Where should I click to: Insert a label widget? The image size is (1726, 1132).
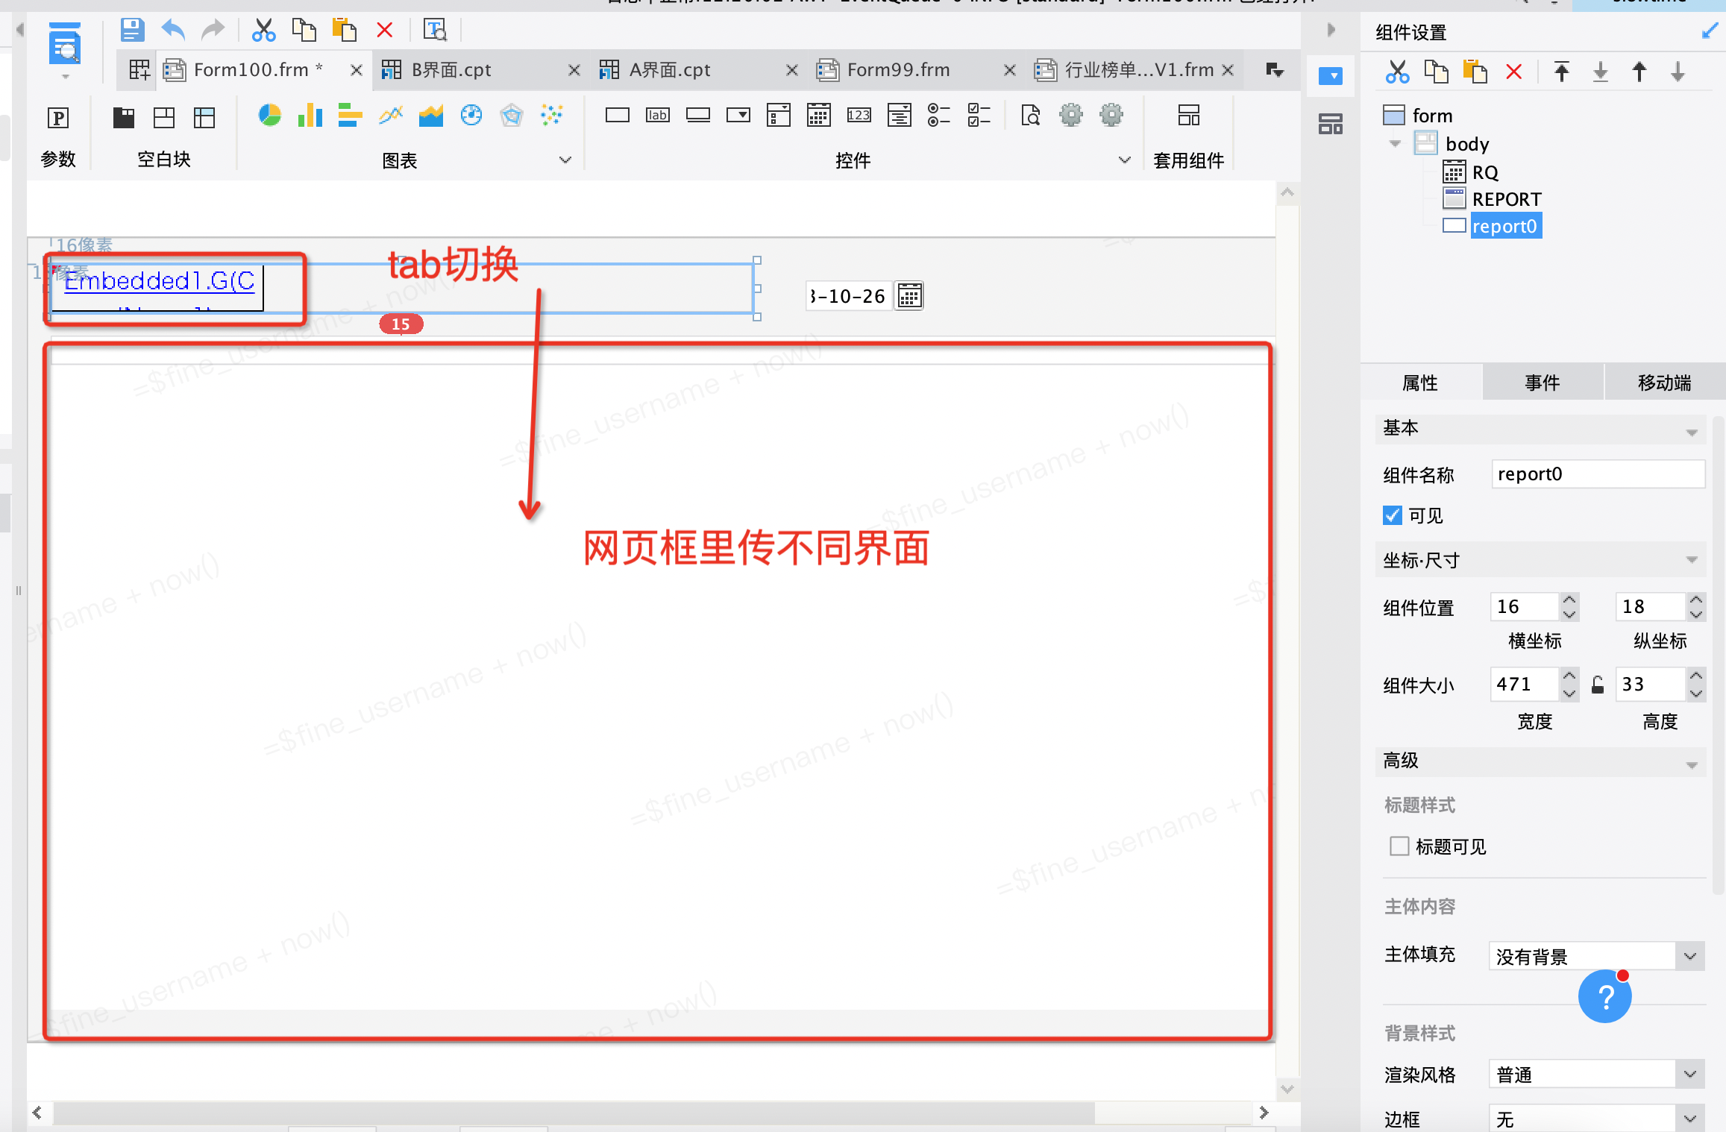(x=658, y=115)
